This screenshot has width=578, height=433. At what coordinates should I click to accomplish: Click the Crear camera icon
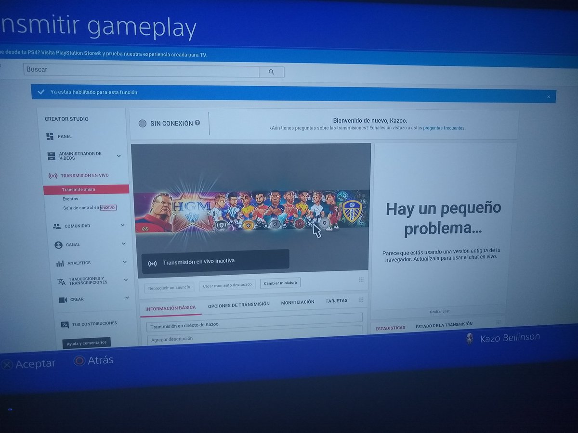click(x=63, y=300)
